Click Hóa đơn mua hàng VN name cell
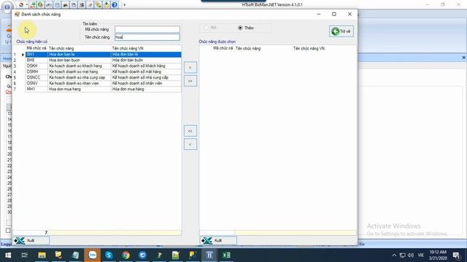The image size is (467, 262). (146, 89)
